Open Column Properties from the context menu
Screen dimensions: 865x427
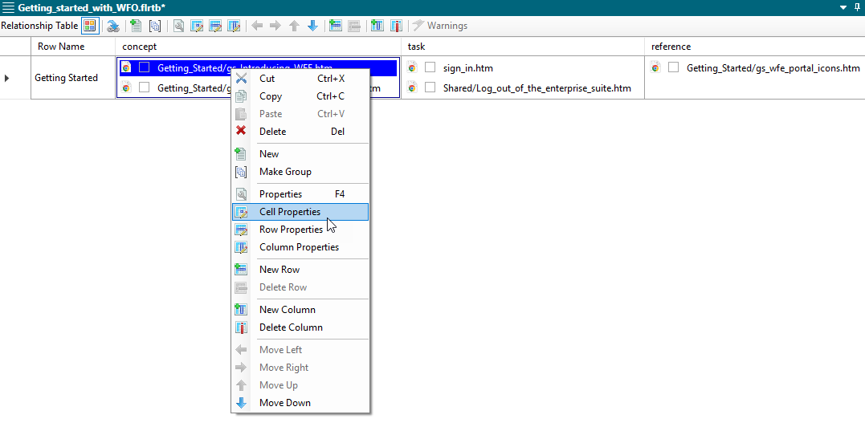tap(300, 247)
